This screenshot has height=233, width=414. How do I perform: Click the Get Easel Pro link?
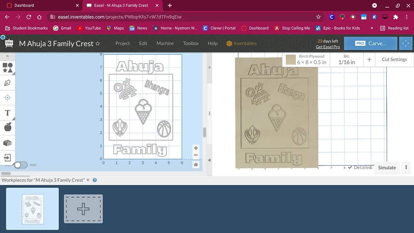[x=328, y=47]
